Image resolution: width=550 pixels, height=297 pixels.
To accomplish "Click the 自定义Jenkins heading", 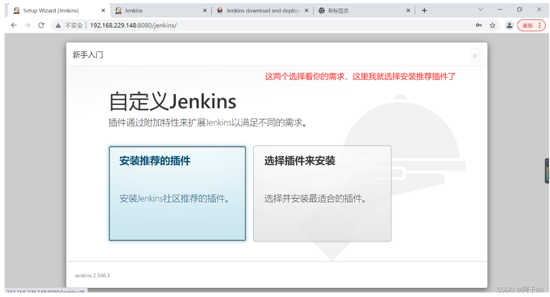I will tap(173, 101).
